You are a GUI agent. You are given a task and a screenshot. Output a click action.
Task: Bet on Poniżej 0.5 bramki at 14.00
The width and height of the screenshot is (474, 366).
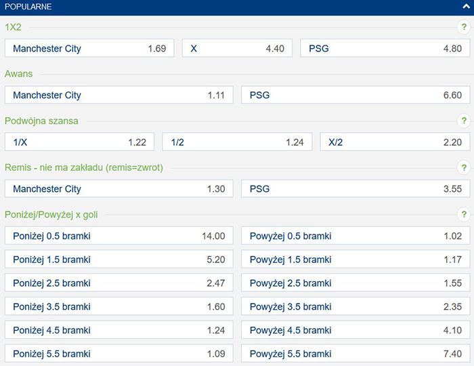coord(118,236)
